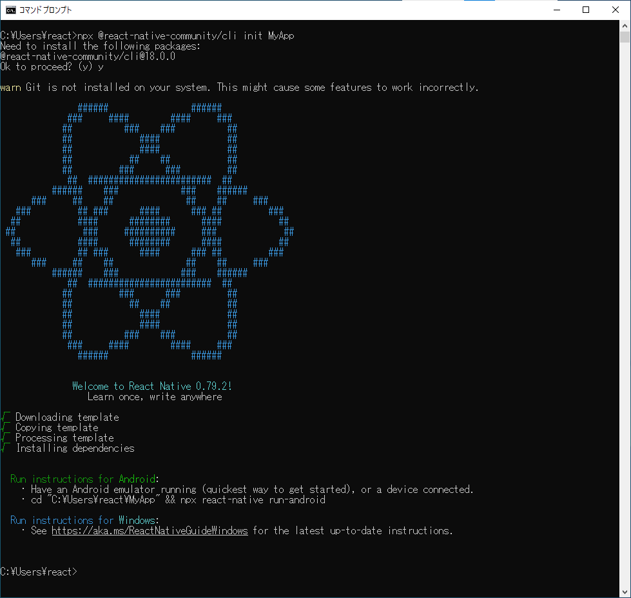The image size is (631, 598).
Task: Minimize the Command Prompt window
Action: 557,10
